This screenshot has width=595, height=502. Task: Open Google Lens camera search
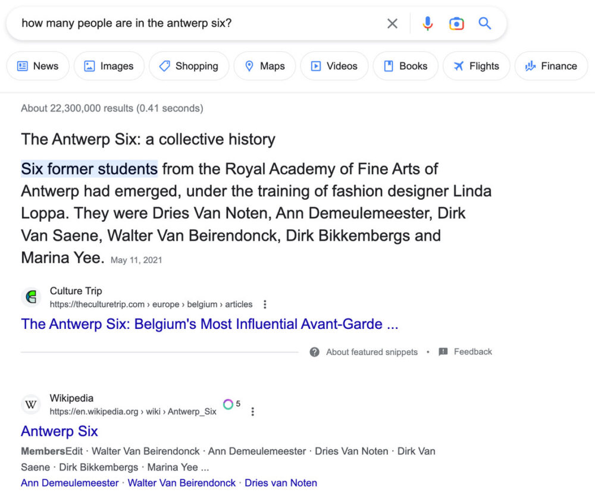(456, 24)
